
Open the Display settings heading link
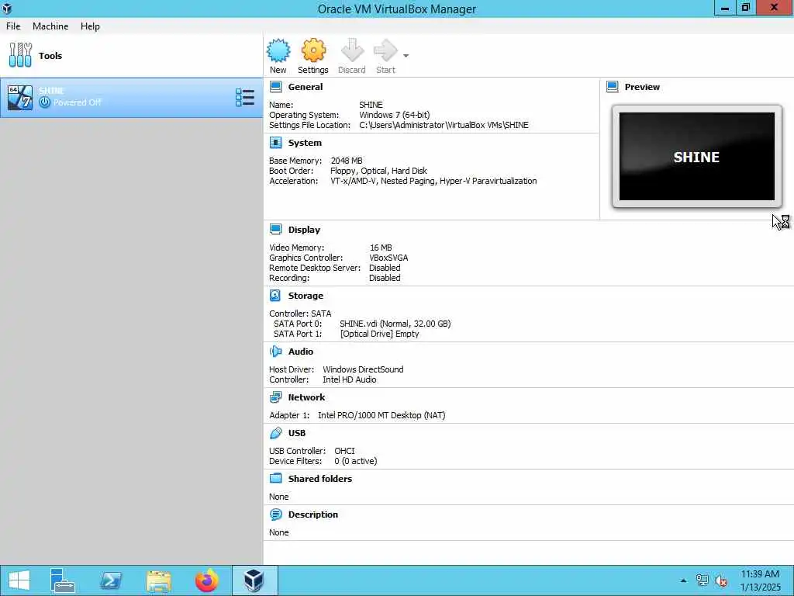pos(304,230)
